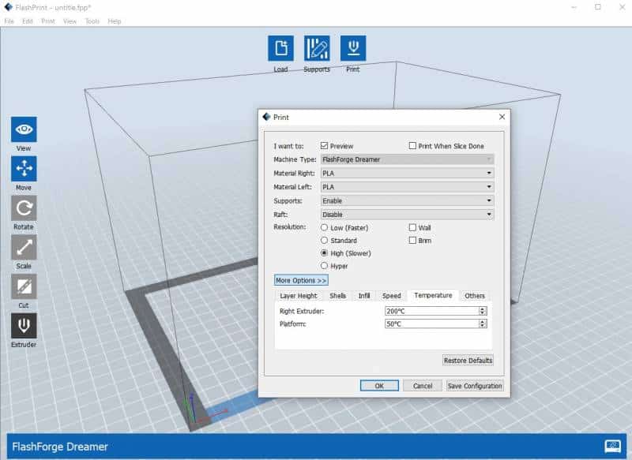632x460 pixels.
Task: Switch to the Shells tab
Action: [338, 296]
